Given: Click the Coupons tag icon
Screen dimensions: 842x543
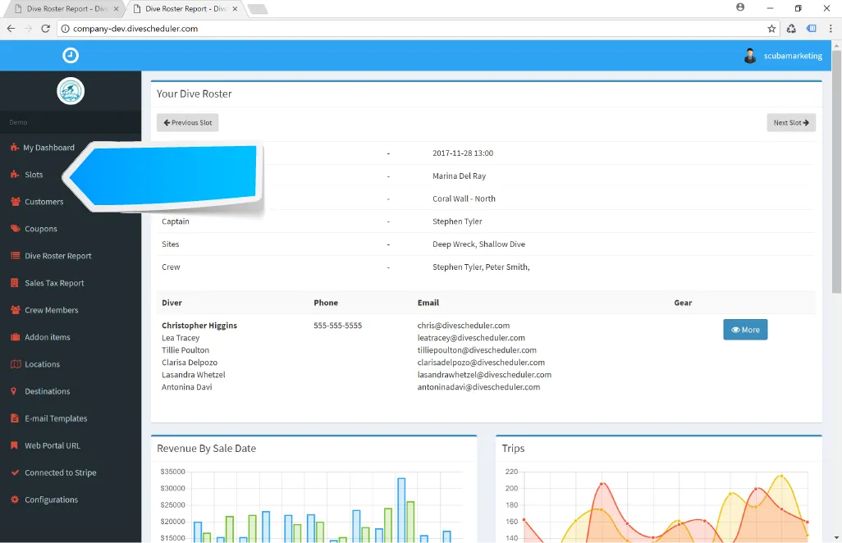Looking at the screenshot, I should [15, 229].
